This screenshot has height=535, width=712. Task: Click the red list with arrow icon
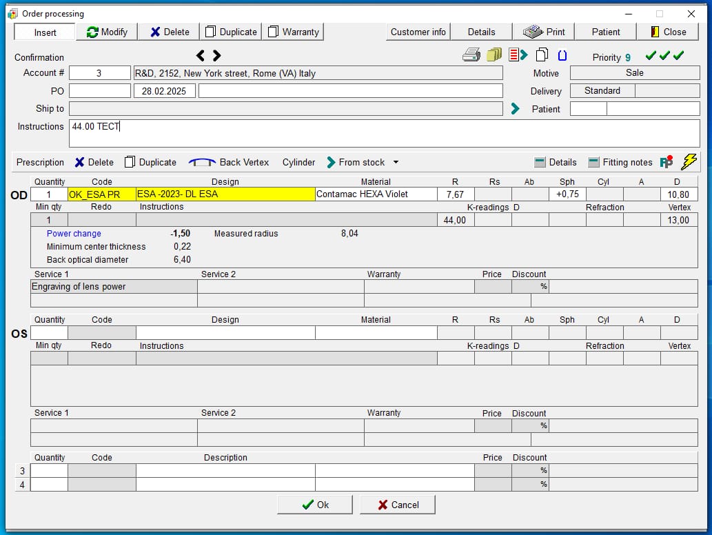[518, 55]
